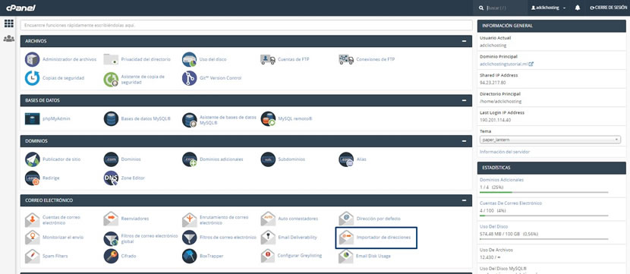Open Privacidad del directorio icon
This screenshot has height=274, width=630.
[111, 59]
